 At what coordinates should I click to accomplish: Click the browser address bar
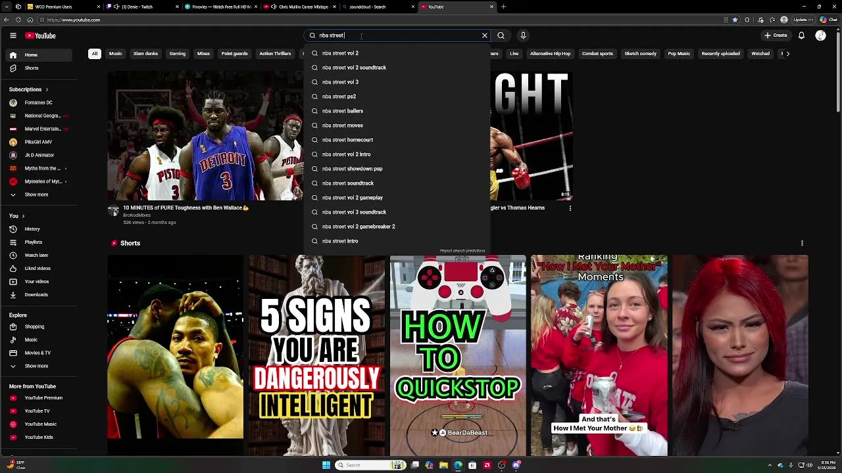tap(382, 20)
